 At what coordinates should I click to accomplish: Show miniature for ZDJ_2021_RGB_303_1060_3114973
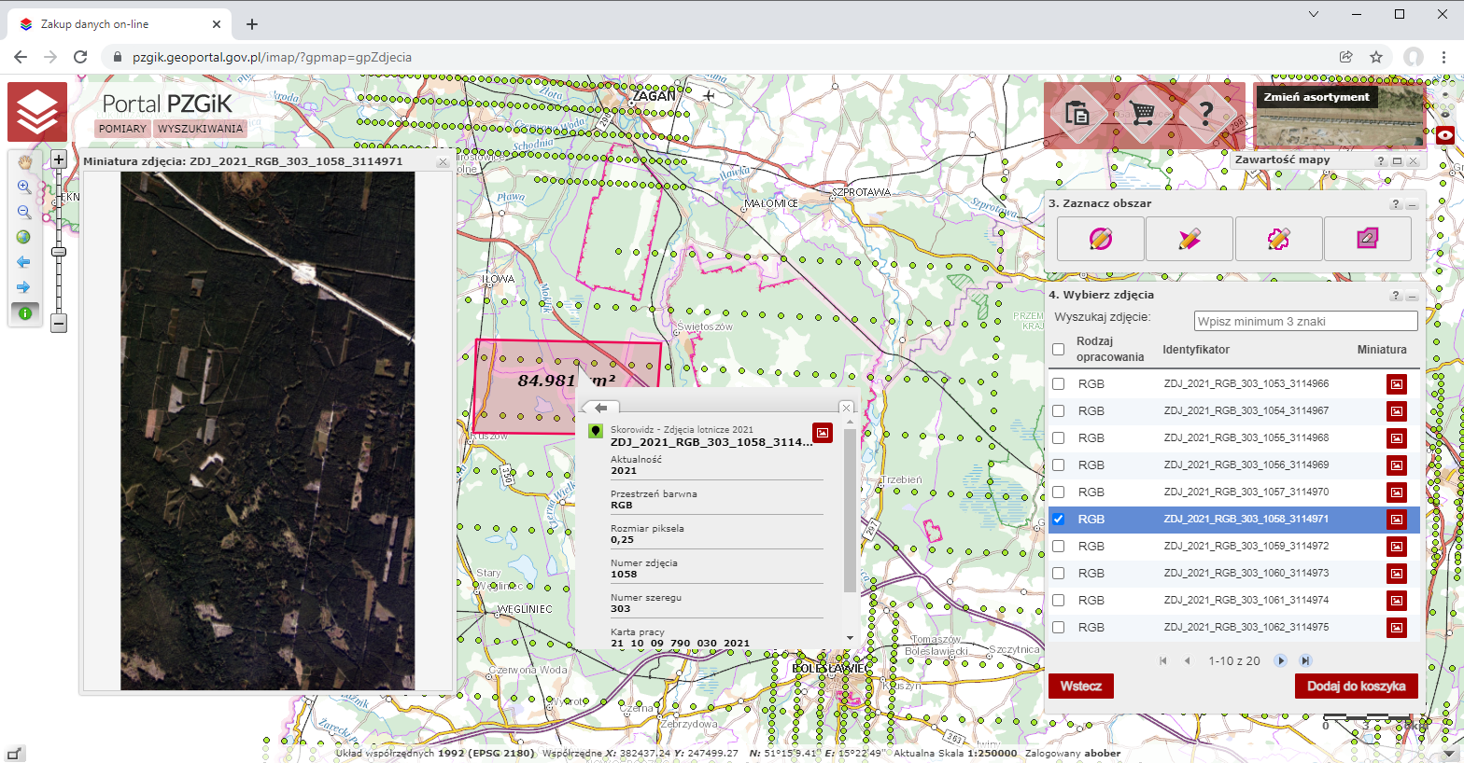tap(1396, 574)
